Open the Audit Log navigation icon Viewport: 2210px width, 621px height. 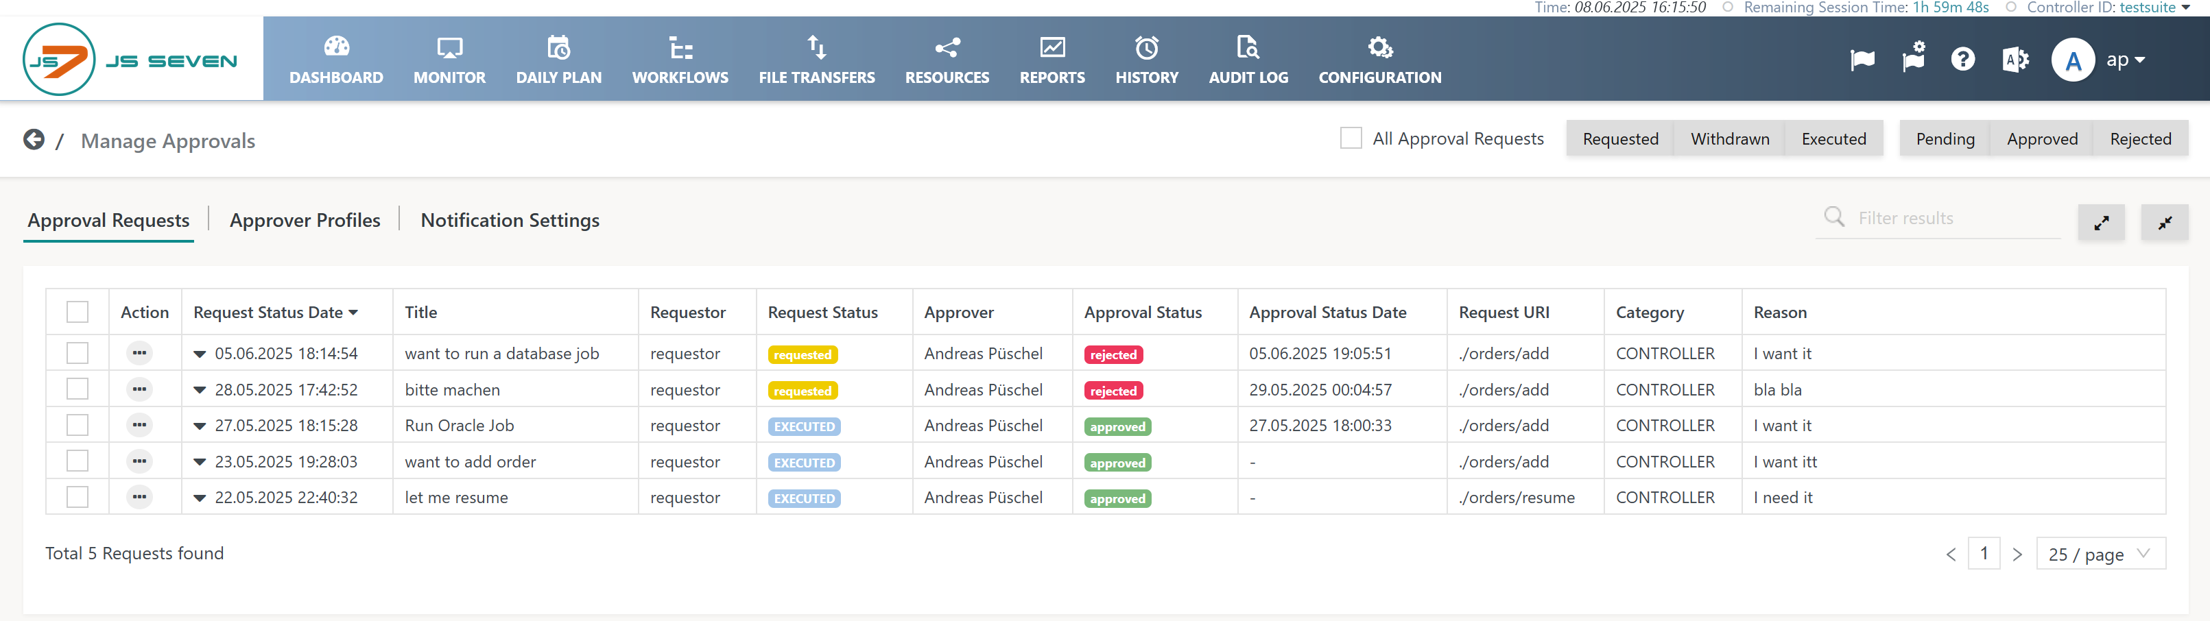(x=1248, y=48)
